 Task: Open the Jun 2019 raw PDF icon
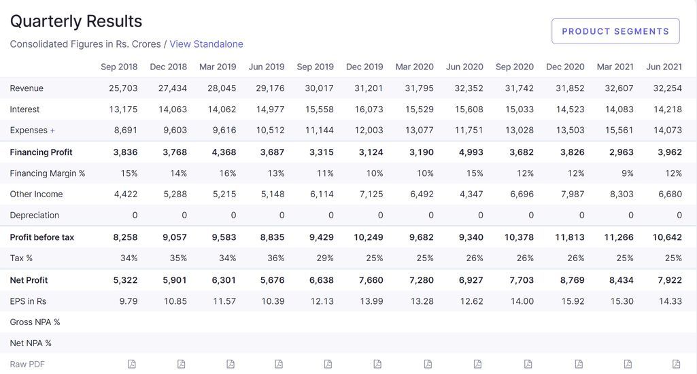[x=279, y=364]
